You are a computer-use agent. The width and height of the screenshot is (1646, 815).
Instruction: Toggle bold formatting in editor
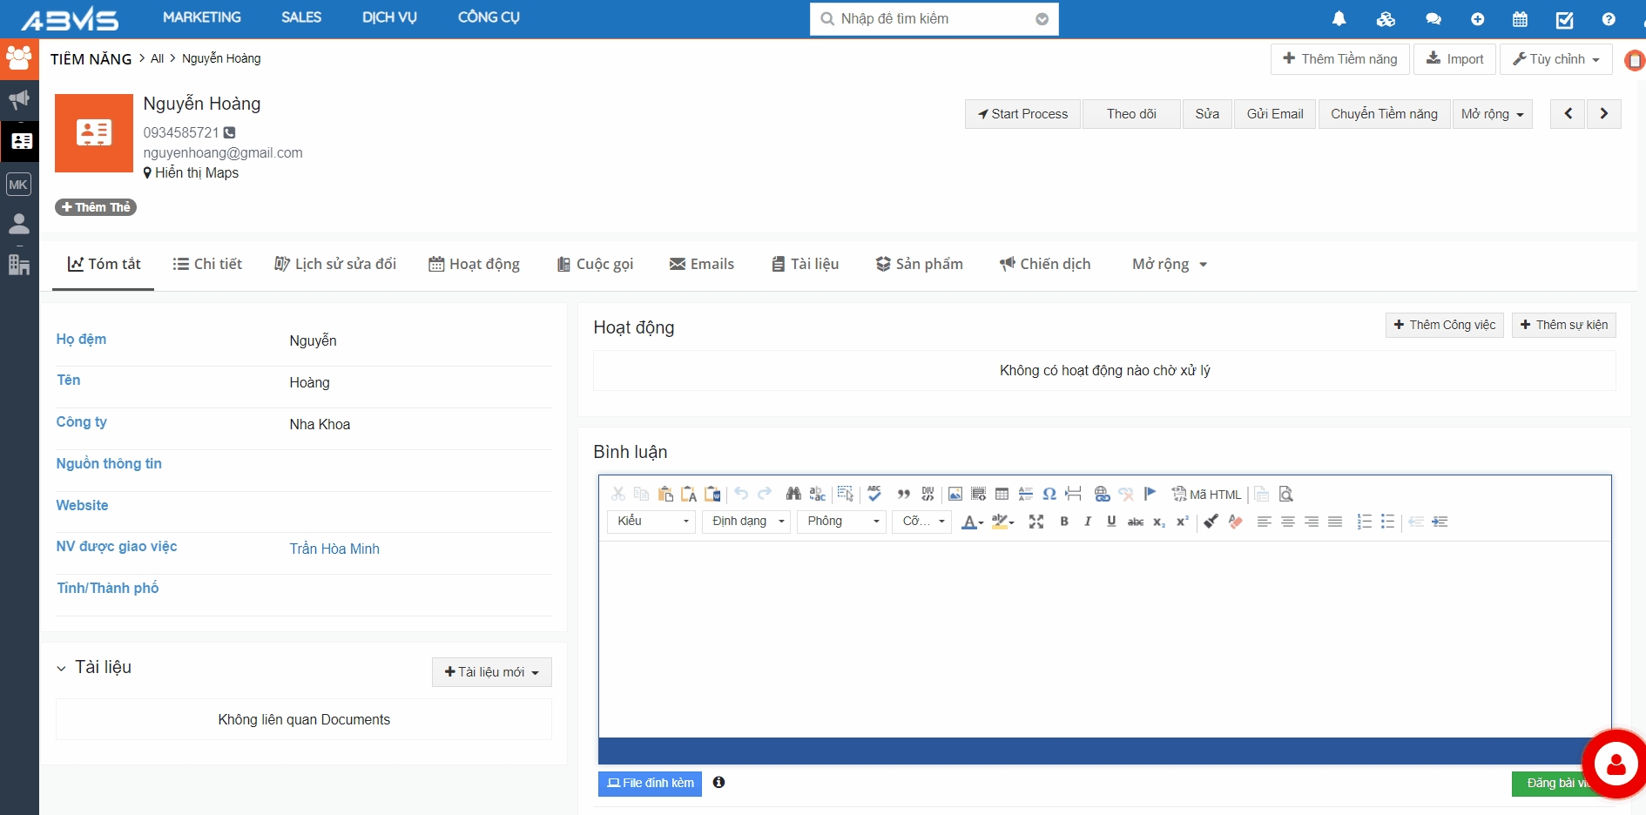point(1063,522)
